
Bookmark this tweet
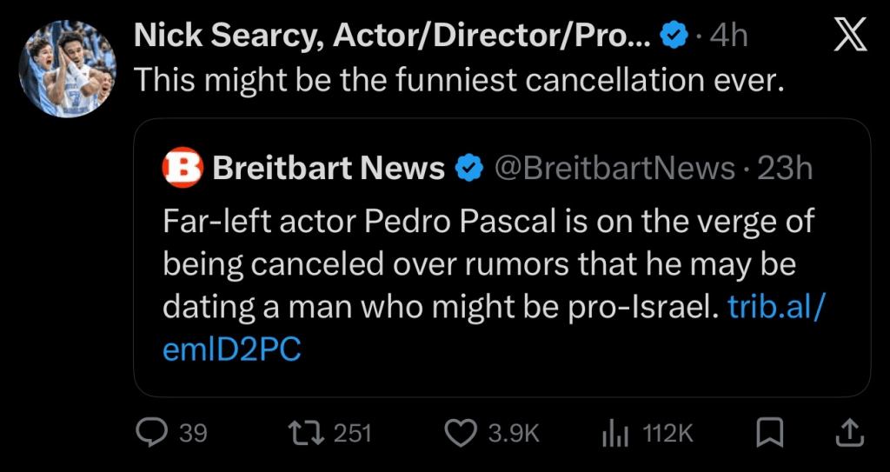coord(771,432)
